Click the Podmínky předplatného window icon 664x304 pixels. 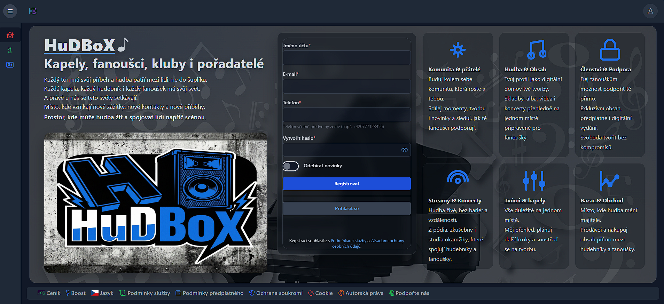click(178, 293)
